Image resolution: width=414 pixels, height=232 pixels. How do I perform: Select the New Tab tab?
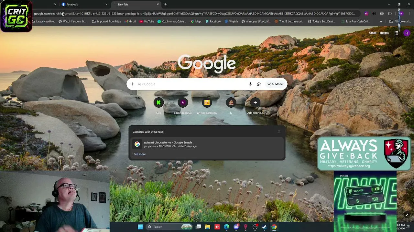click(136, 5)
